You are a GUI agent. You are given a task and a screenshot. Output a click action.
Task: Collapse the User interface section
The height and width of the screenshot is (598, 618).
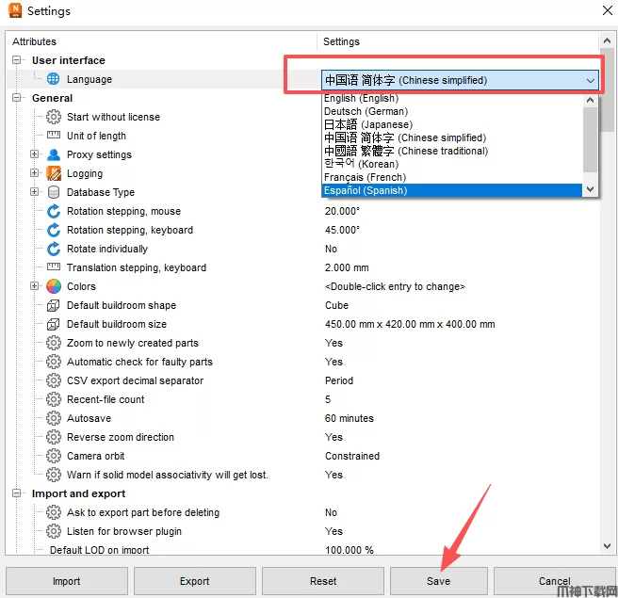coord(16,60)
